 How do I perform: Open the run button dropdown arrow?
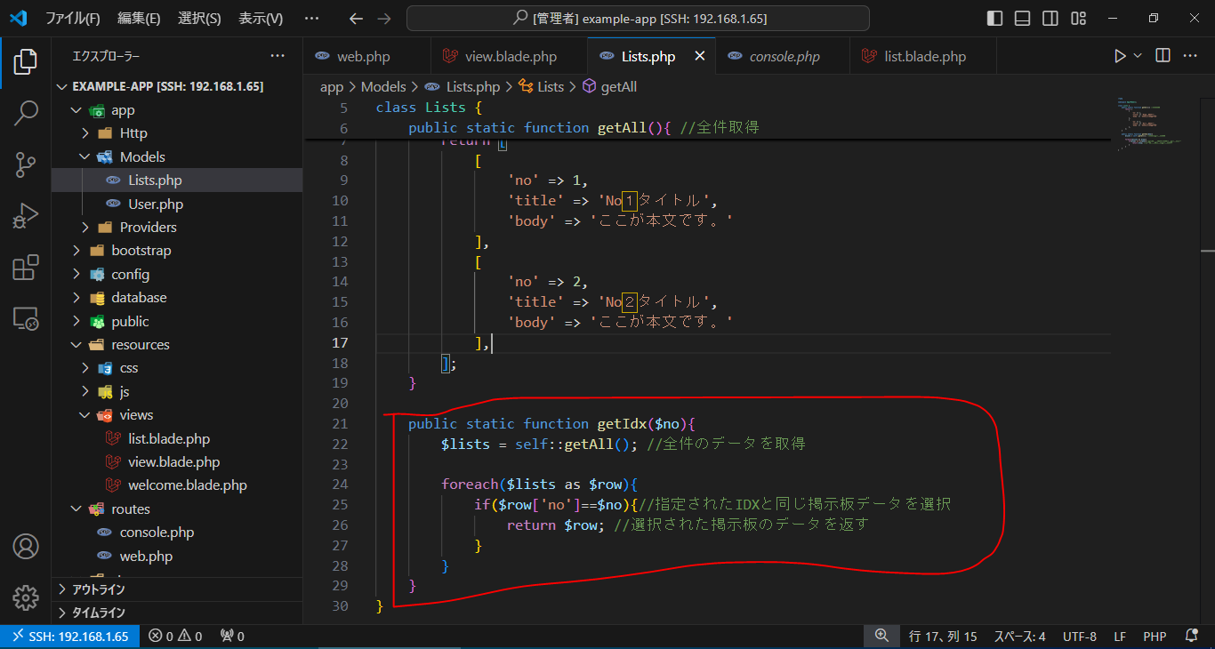pos(1138,56)
